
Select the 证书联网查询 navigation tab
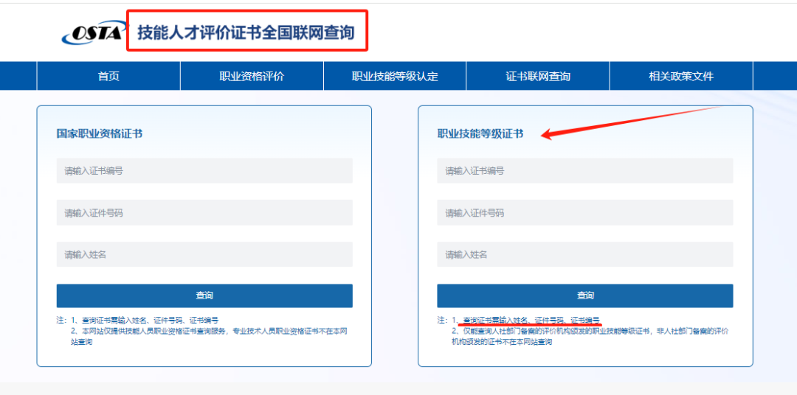tap(538, 76)
